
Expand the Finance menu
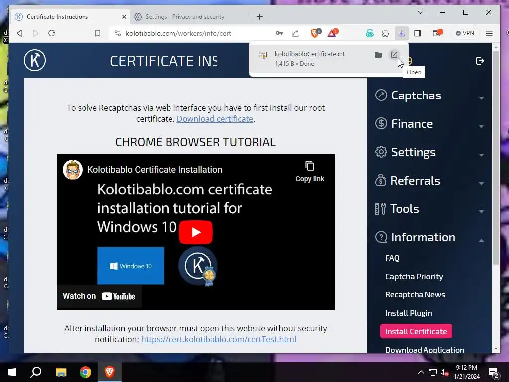coord(429,124)
